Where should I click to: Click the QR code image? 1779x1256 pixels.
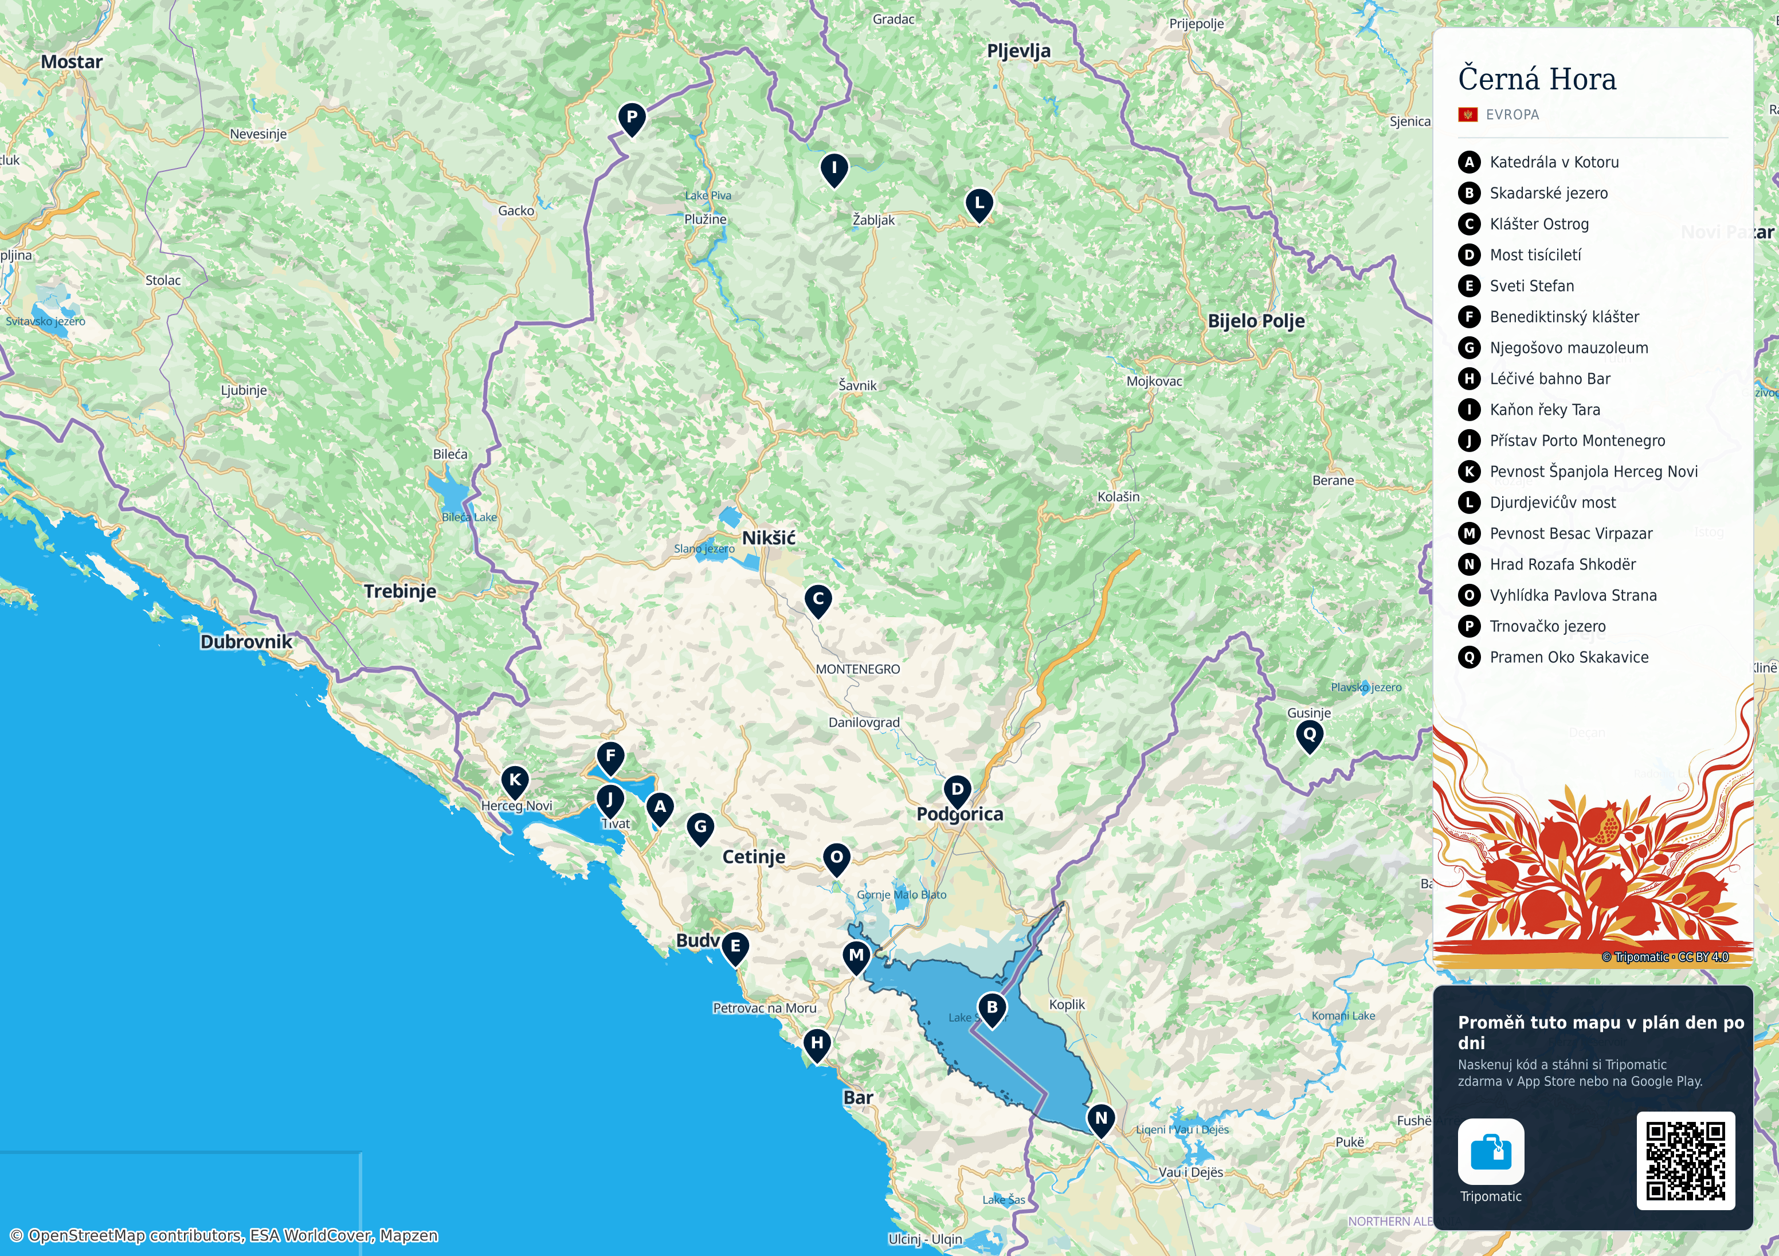pos(1685,1160)
